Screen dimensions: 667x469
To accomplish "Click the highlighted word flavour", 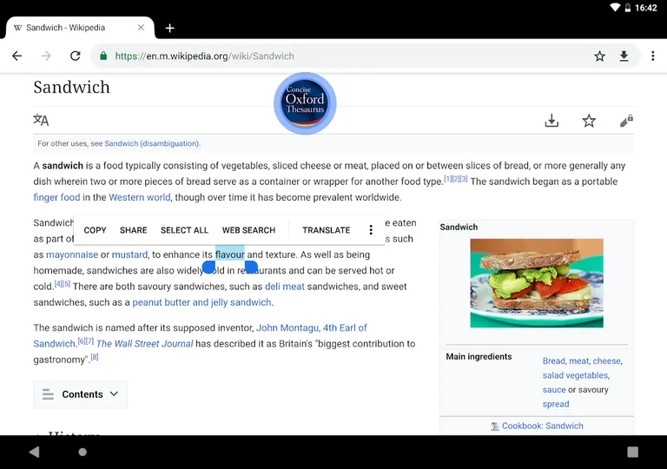I will click(x=229, y=254).
